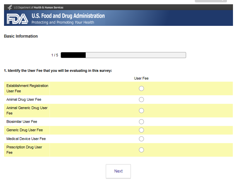The image size is (238, 187).
Task: Click the Basic Information heading
Action: pyautogui.click(x=21, y=36)
